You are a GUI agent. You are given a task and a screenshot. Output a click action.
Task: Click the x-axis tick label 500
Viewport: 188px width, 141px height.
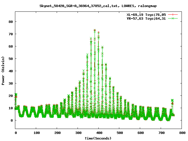120,133
